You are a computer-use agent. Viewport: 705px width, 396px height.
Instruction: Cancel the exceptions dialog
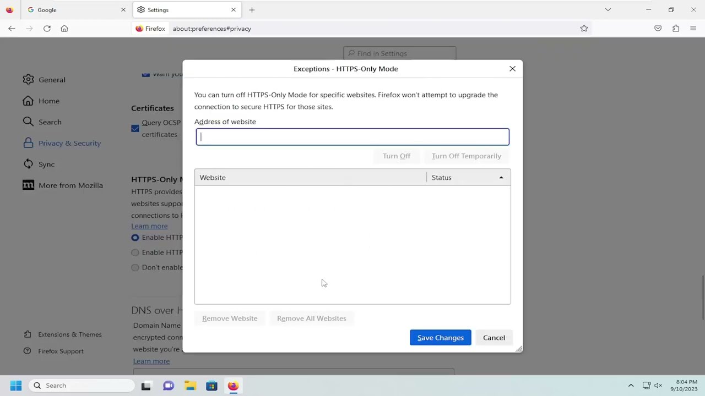coord(494,338)
